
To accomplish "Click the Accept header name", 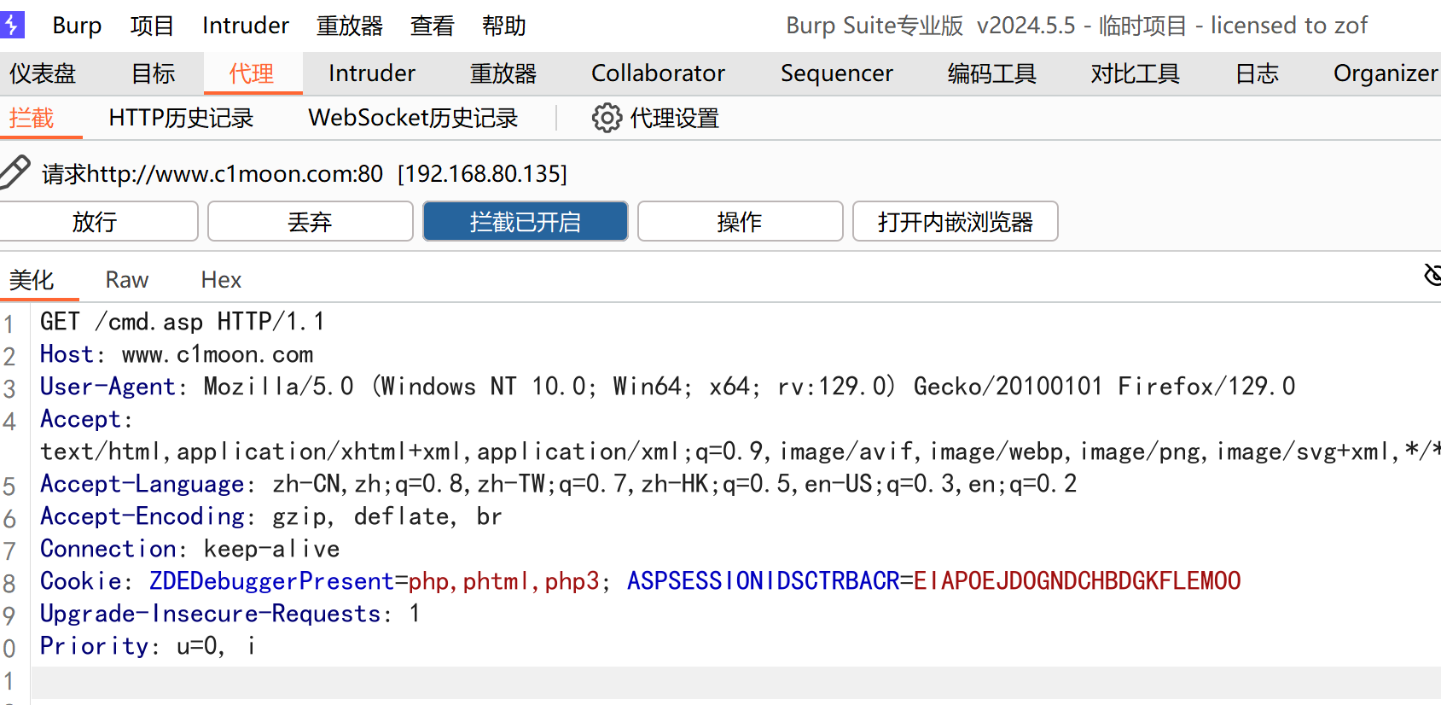I will [80, 419].
